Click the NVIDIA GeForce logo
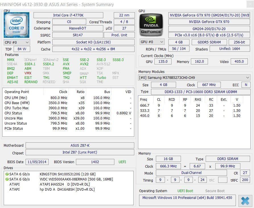 (x=151, y=25)
